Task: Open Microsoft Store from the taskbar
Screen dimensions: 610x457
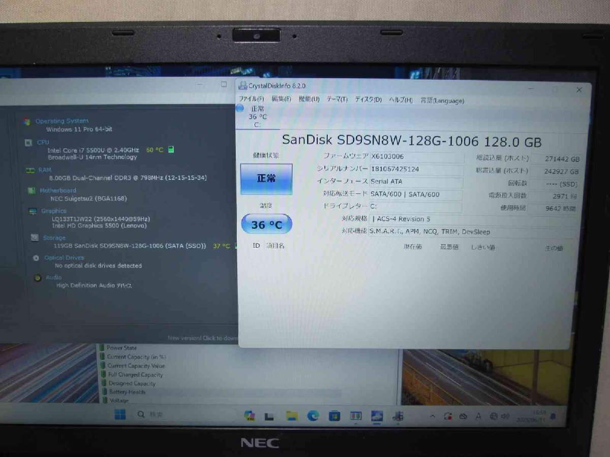Action: click(x=334, y=416)
